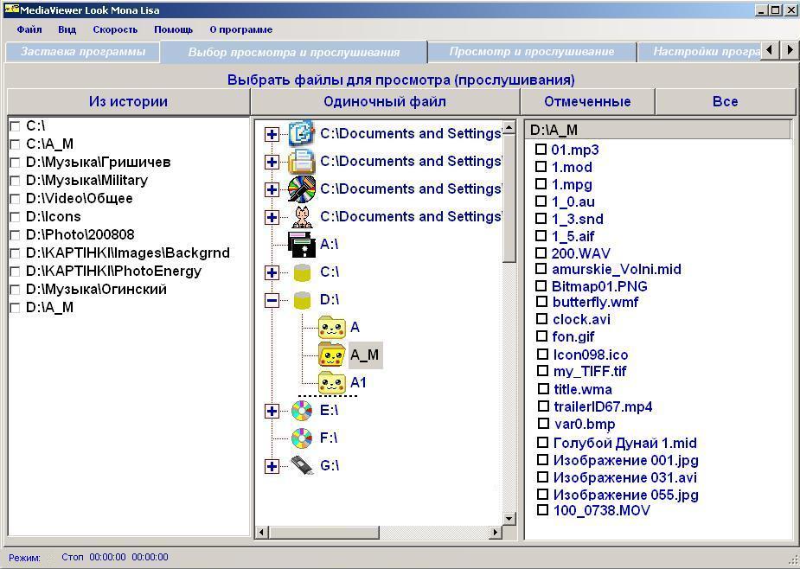Click the tree horizontal scrollbar right arrow
The height and width of the screenshot is (569, 800).
pos(496,533)
